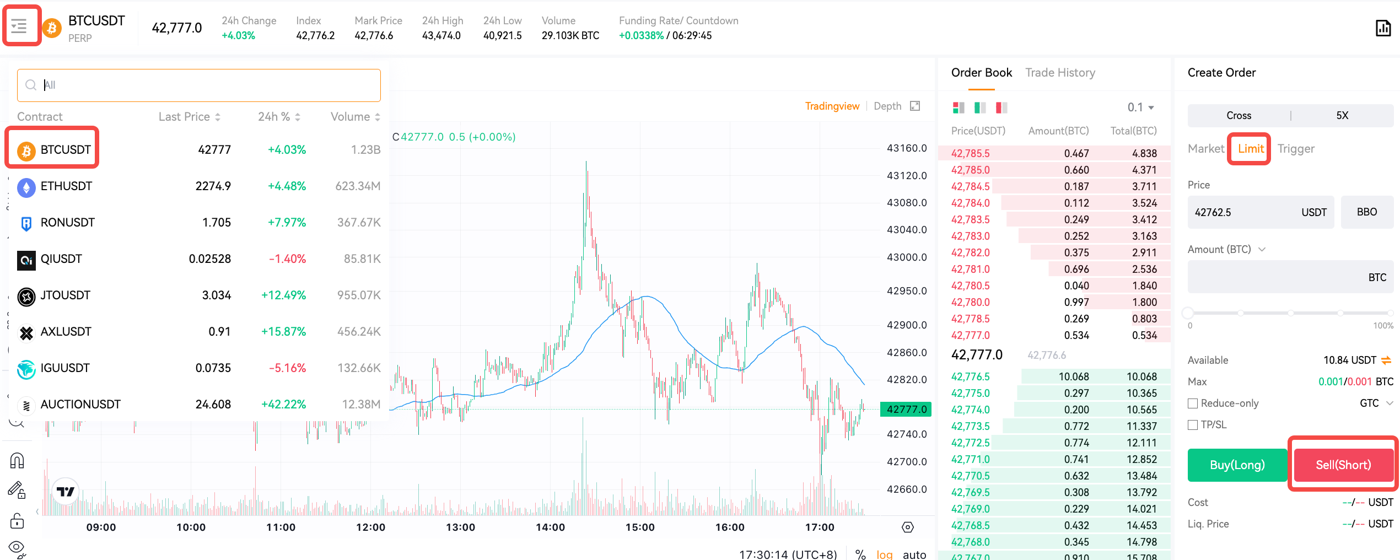Open the top-right chart report icon
1400x560 pixels.
(x=1382, y=28)
